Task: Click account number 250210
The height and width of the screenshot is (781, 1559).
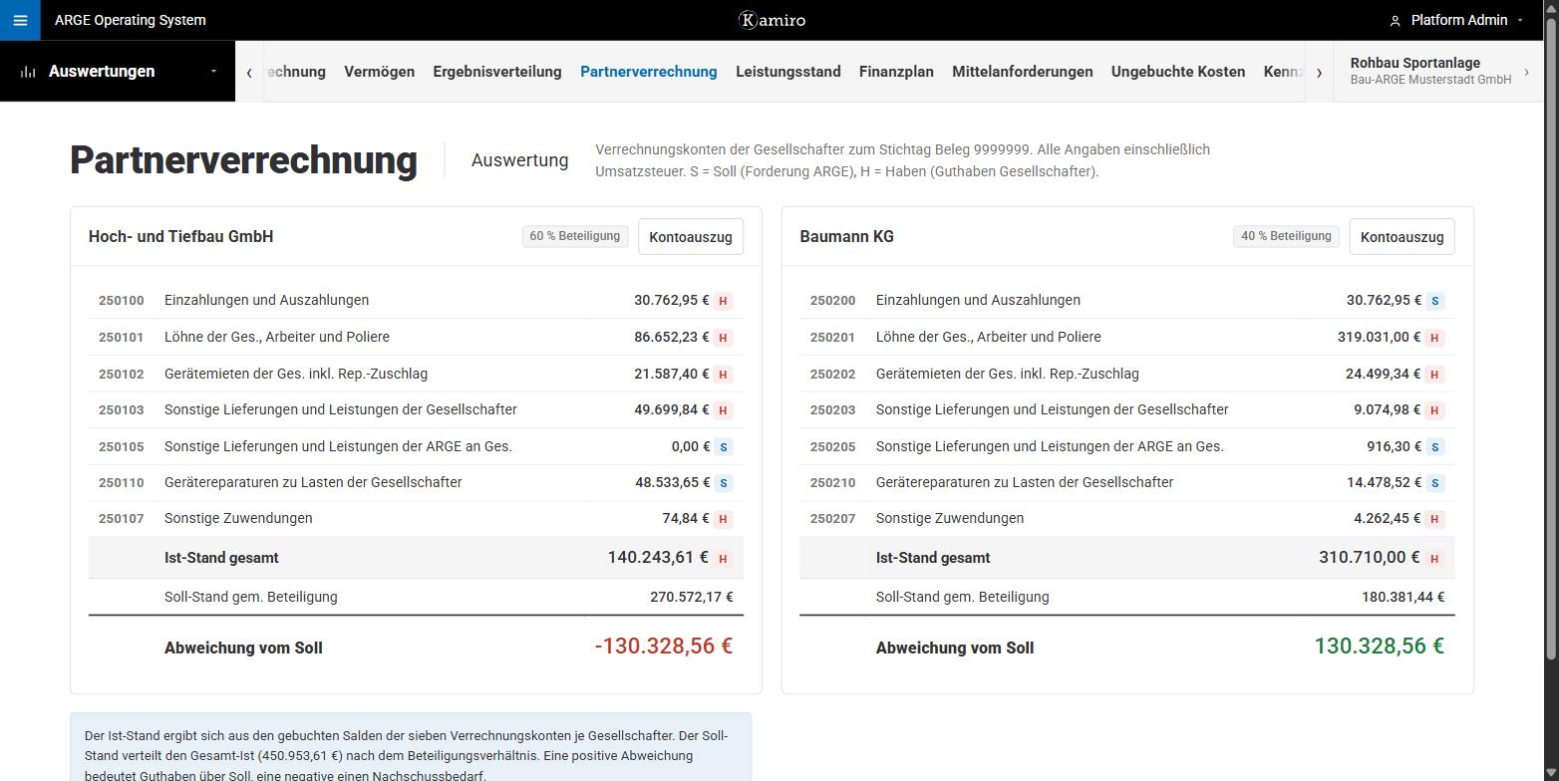Action: 833,482
